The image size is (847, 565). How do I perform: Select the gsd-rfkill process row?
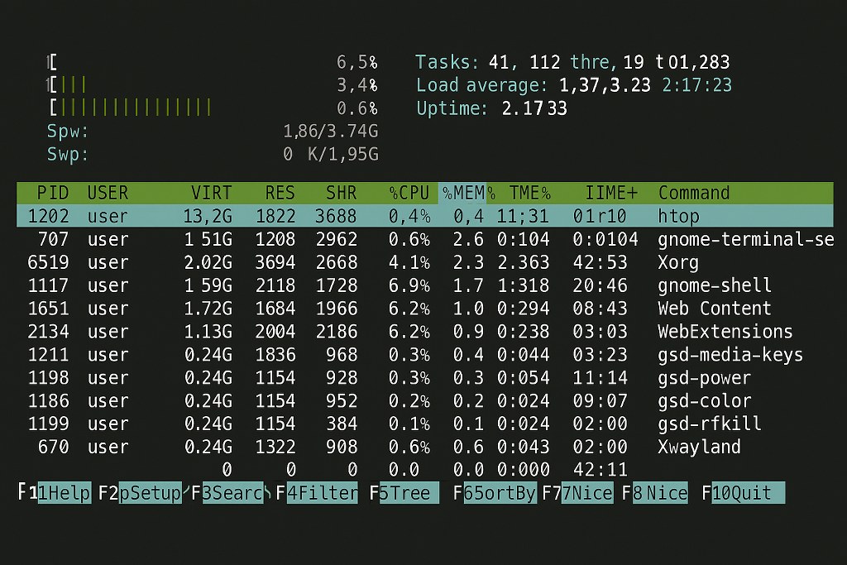(x=424, y=424)
